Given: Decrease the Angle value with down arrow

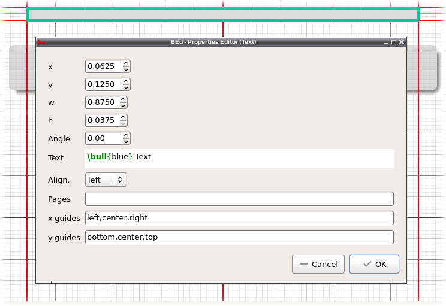Looking at the screenshot, I should (x=126, y=141).
